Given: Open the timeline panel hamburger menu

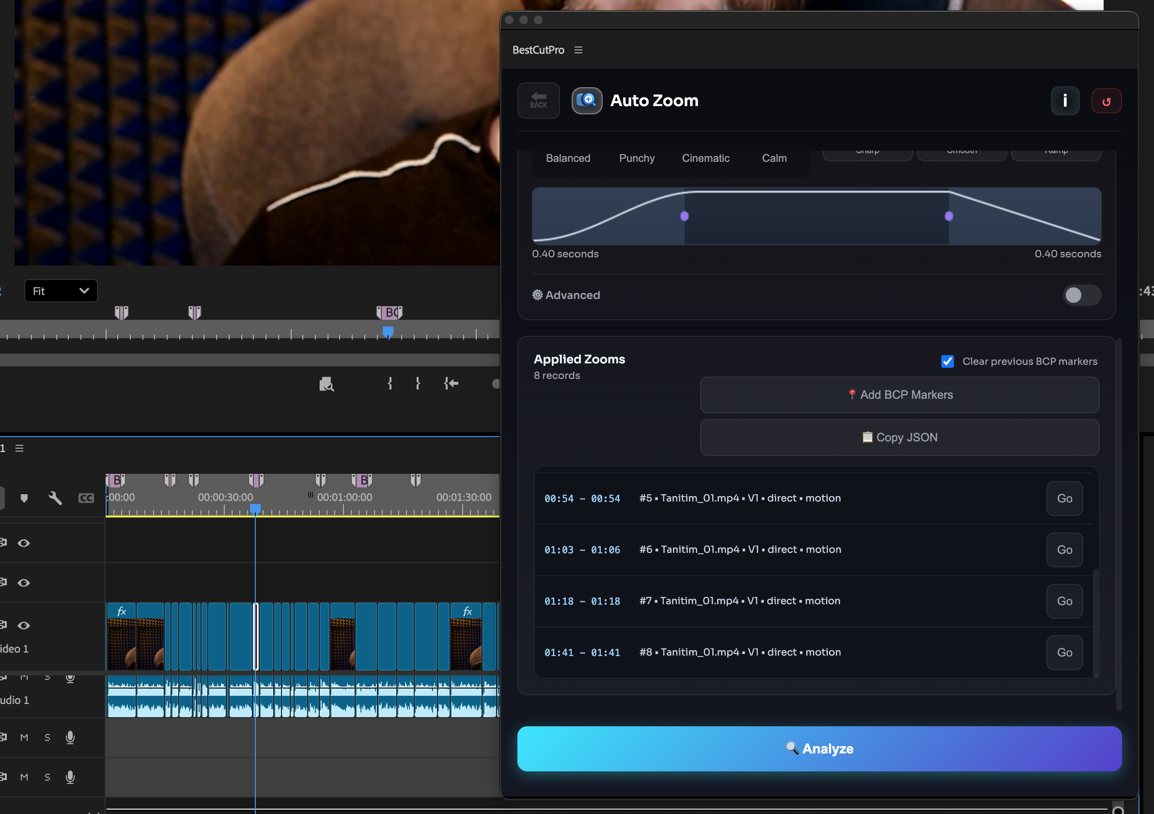Looking at the screenshot, I should coord(19,449).
